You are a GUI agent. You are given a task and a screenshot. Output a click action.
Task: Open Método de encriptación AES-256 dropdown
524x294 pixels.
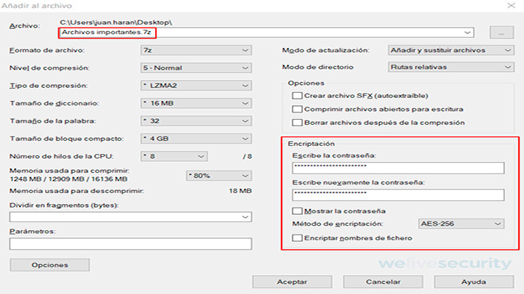pos(461,224)
